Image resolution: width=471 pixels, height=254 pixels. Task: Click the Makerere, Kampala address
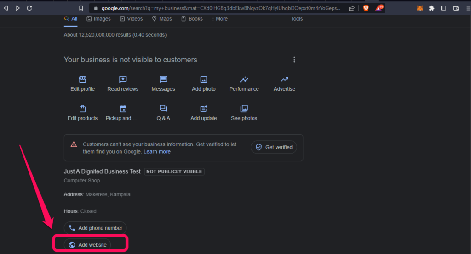(x=108, y=194)
